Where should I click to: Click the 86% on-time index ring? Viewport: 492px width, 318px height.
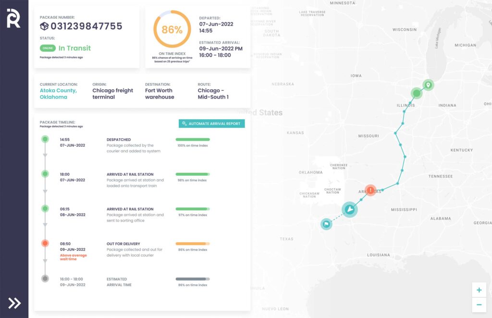tap(172, 29)
